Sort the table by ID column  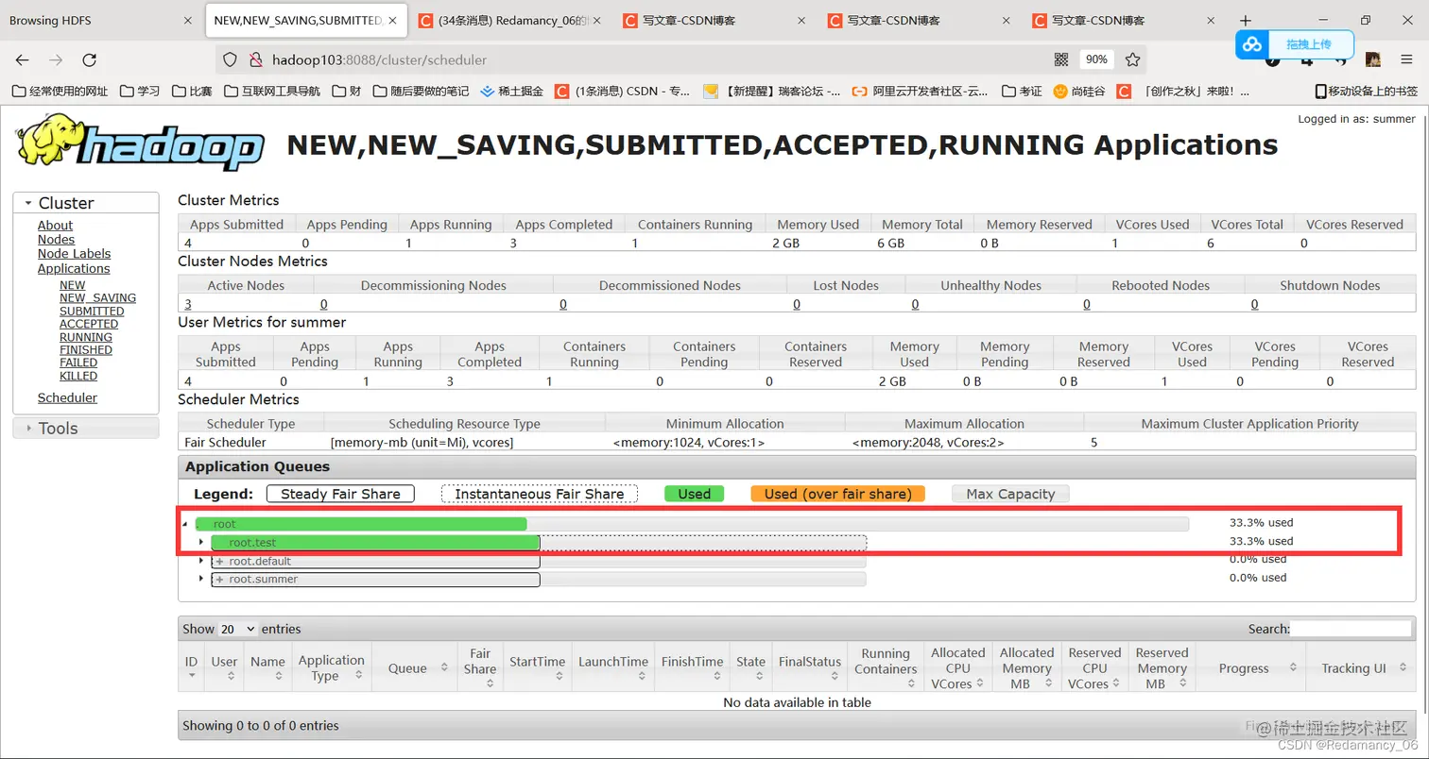[192, 668]
